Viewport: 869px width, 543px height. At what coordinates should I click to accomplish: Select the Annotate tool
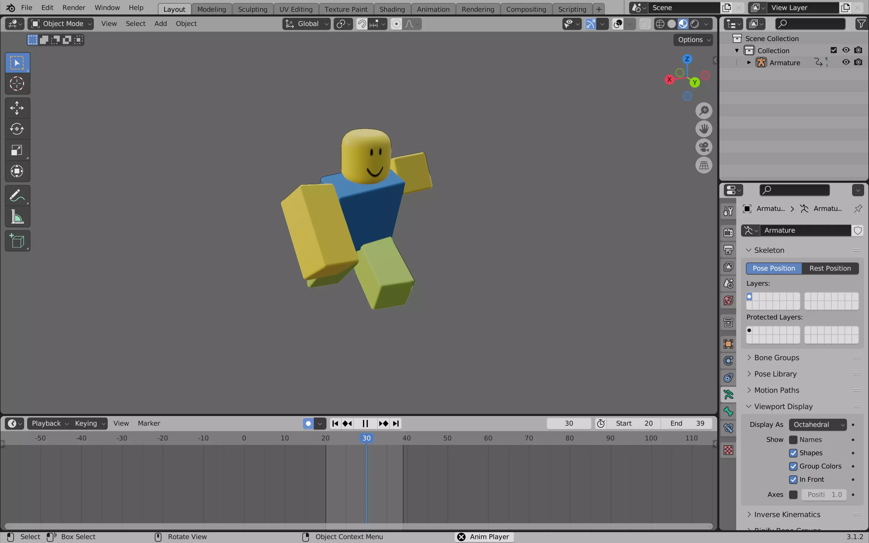pos(17,195)
